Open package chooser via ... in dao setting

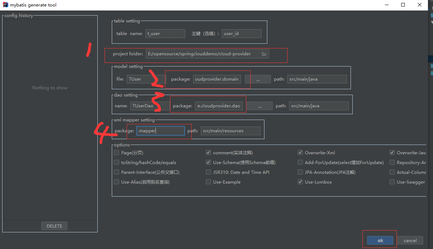[259, 106]
